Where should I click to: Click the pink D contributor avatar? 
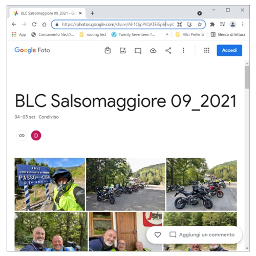pyautogui.click(x=36, y=136)
